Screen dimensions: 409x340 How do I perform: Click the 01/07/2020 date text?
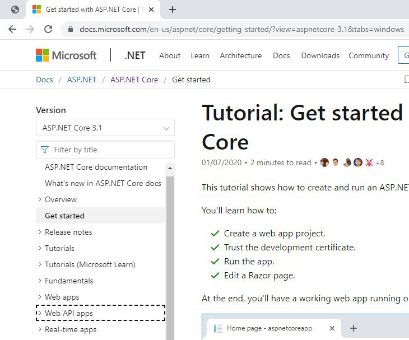(x=221, y=162)
